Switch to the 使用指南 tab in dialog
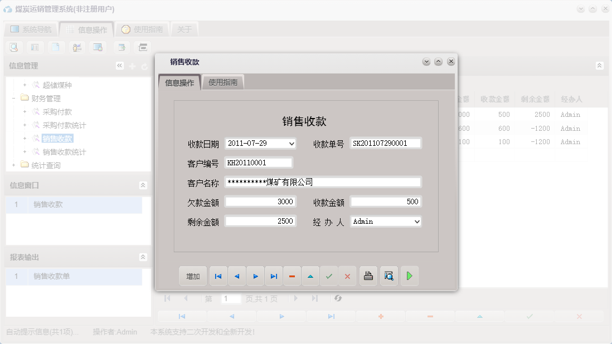 pyautogui.click(x=222, y=81)
